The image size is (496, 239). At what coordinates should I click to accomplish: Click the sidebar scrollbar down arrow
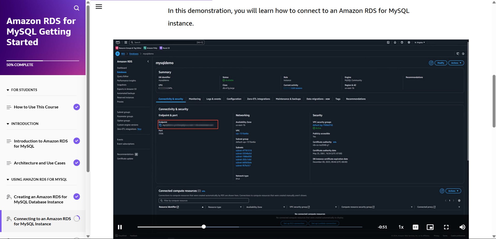[x=88, y=236]
